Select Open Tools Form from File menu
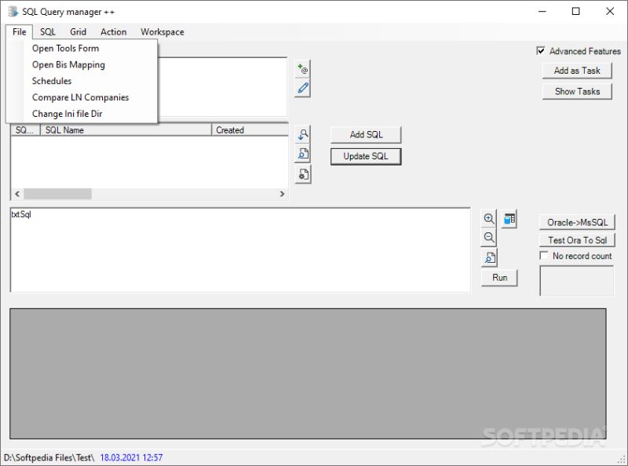628x466 pixels. point(64,48)
